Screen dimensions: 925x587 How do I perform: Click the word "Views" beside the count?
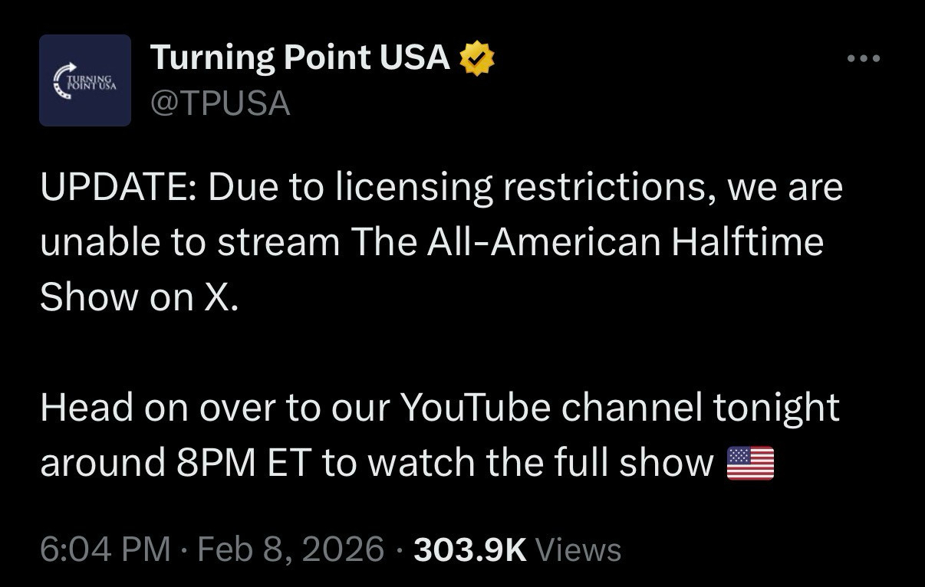click(x=578, y=549)
